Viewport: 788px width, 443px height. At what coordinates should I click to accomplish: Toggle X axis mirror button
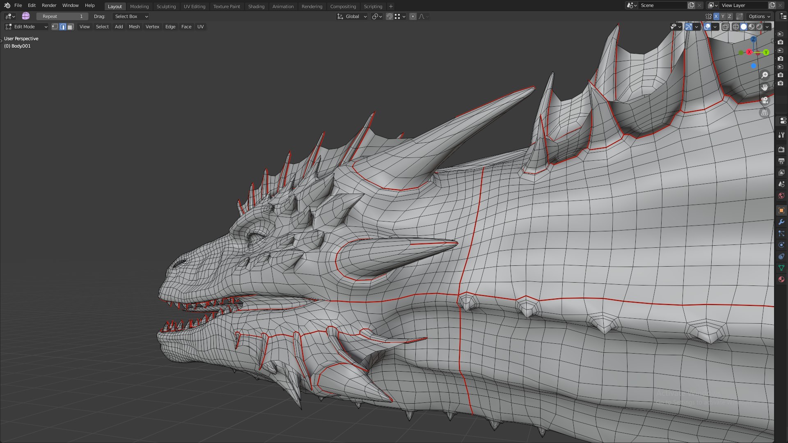[716, 16]
